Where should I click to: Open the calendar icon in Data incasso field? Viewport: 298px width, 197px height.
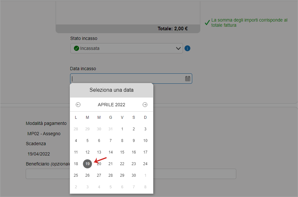(188, 79)
